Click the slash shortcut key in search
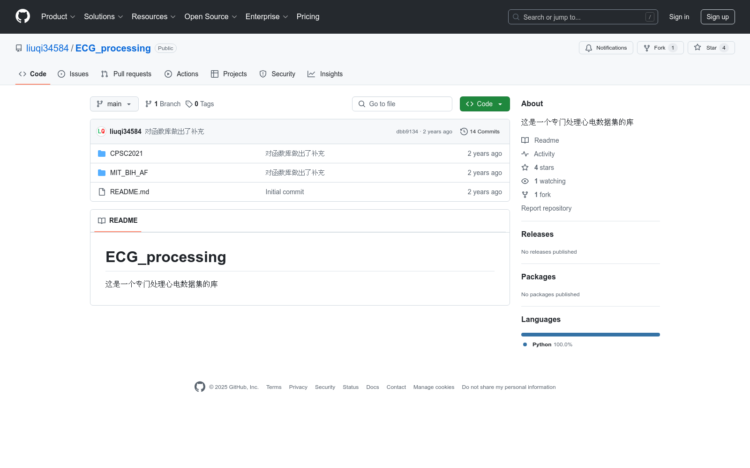Screen dimensions: 750x468 (x=650, y=17)
